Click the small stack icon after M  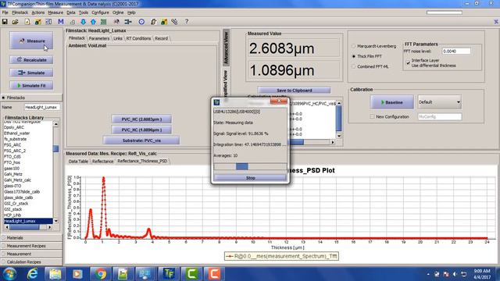(x=73, y=22)
